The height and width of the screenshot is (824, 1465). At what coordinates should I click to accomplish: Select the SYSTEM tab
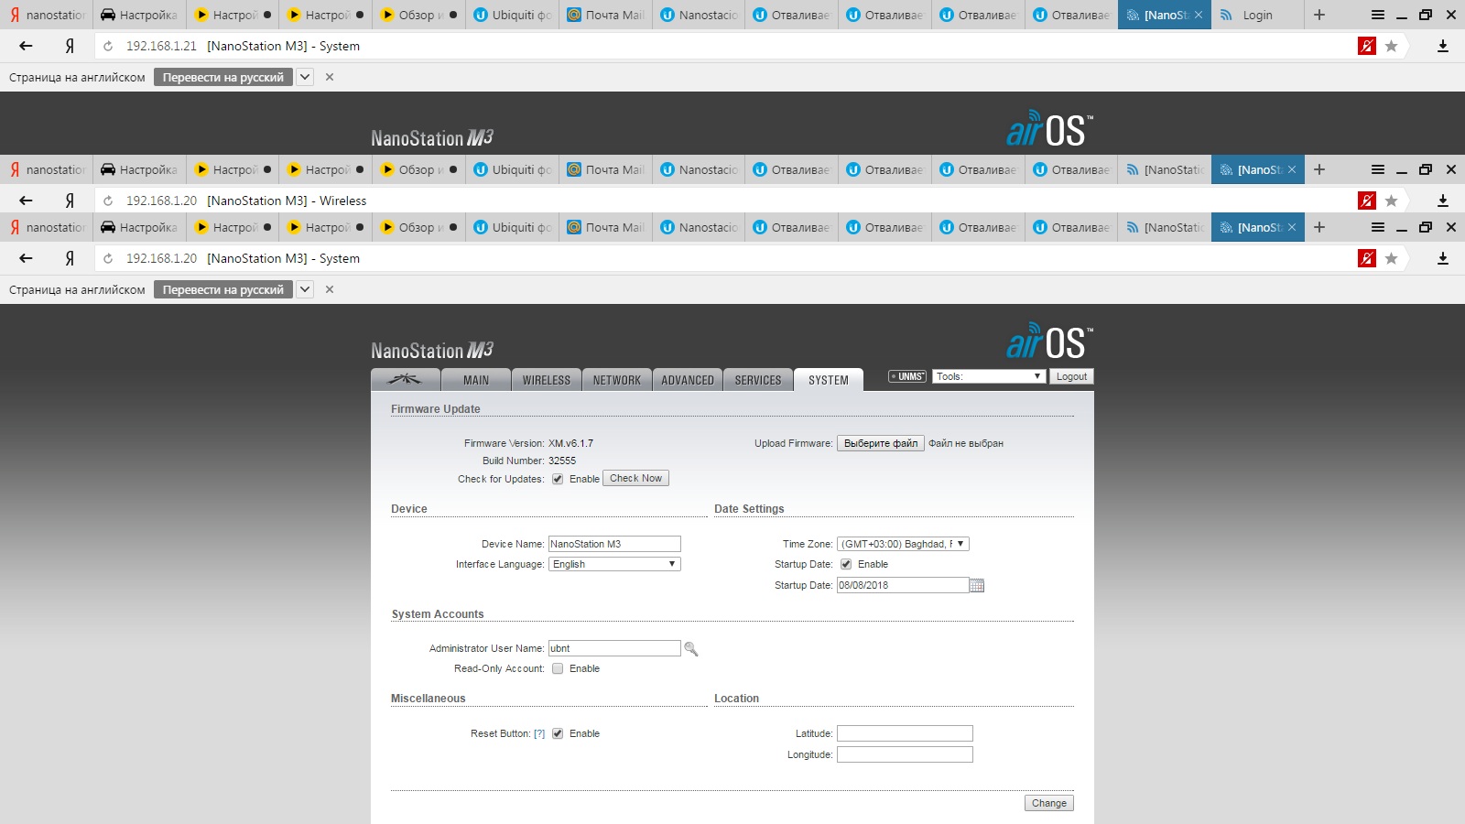coord(829,380)
